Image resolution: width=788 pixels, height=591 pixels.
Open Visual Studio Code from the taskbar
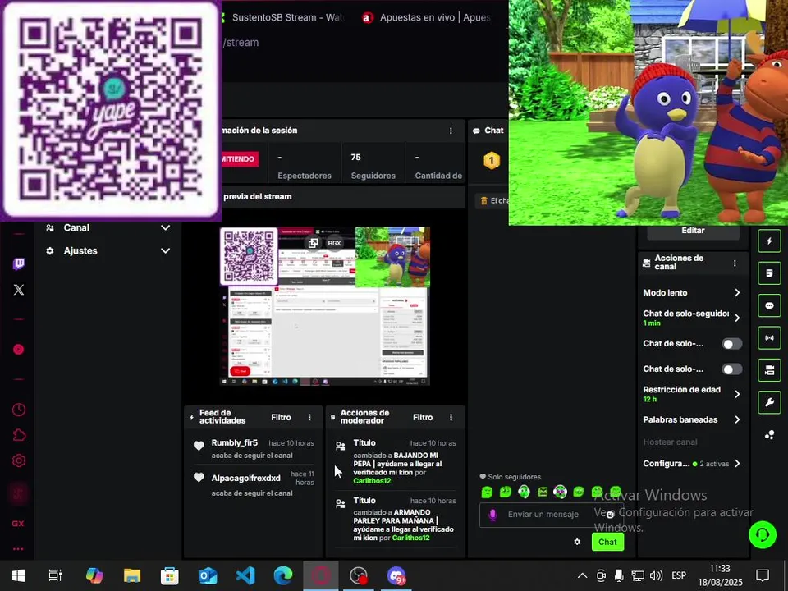(245, 576)
